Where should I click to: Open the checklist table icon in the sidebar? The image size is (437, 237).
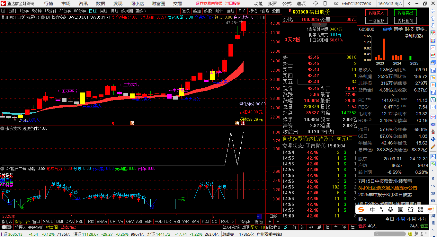point(433,33)
